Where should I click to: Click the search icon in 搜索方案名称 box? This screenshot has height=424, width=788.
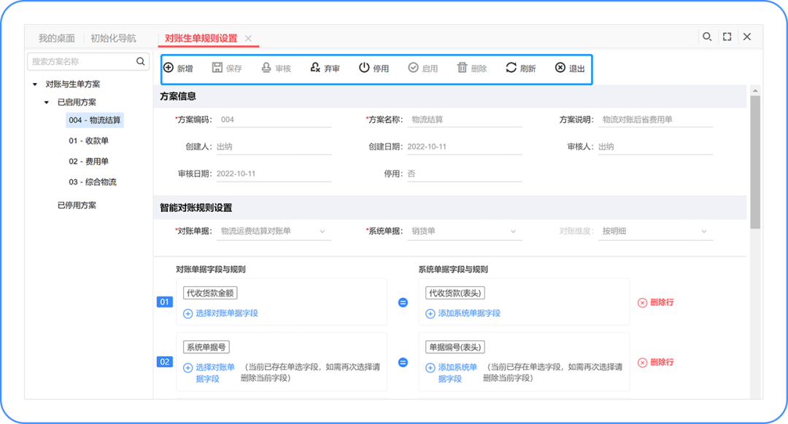(x=141, y=61)
